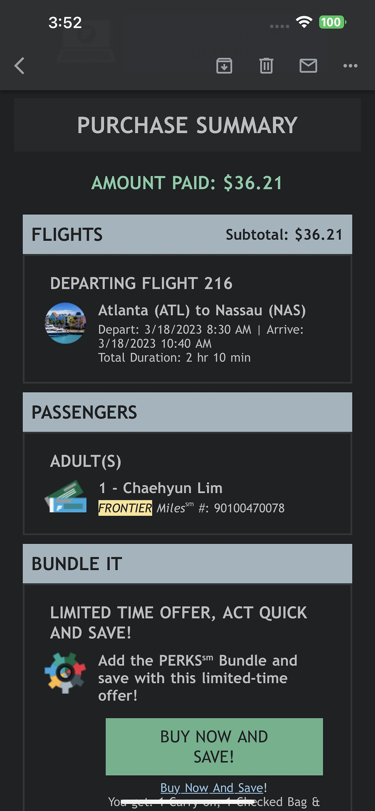
Task: Open the Buy Now And Save link
Action: click(212, 788)
